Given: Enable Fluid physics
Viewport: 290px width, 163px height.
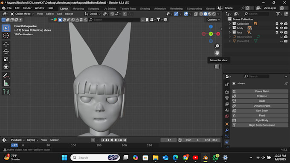Looking at the screenshot, I should pos(260,116).
